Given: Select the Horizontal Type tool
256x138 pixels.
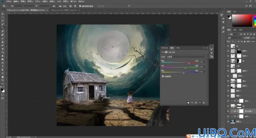Looking at the screenshot, I should point(3,66).
